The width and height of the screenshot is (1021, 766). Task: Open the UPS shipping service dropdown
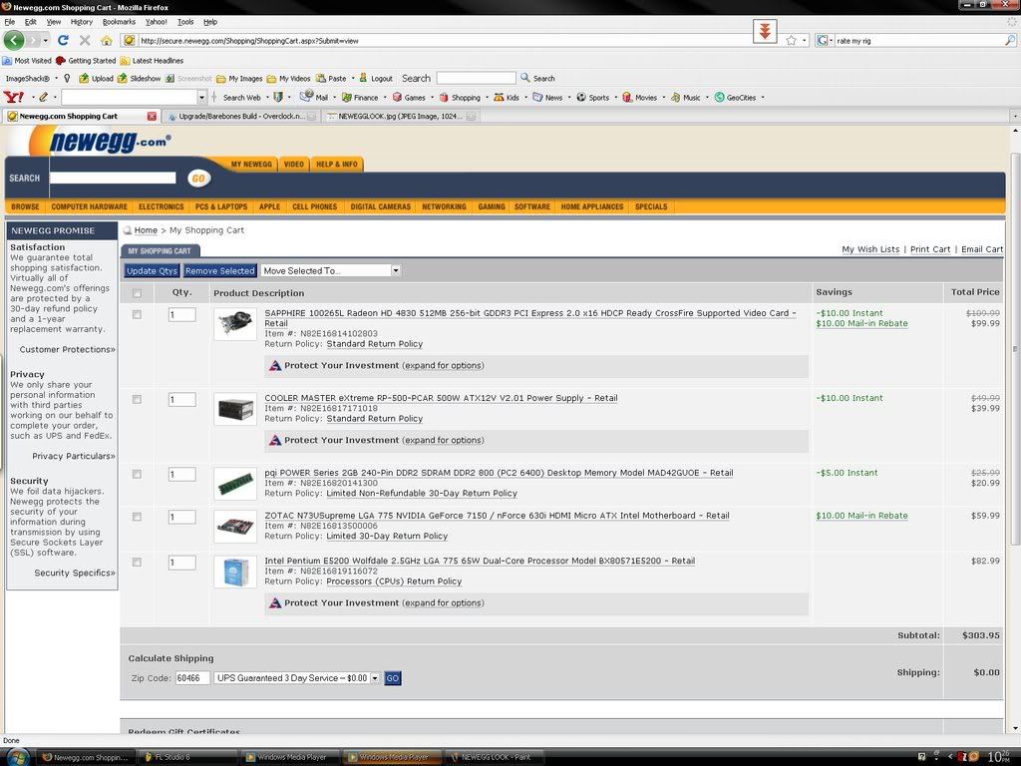(x=297, y=678)
